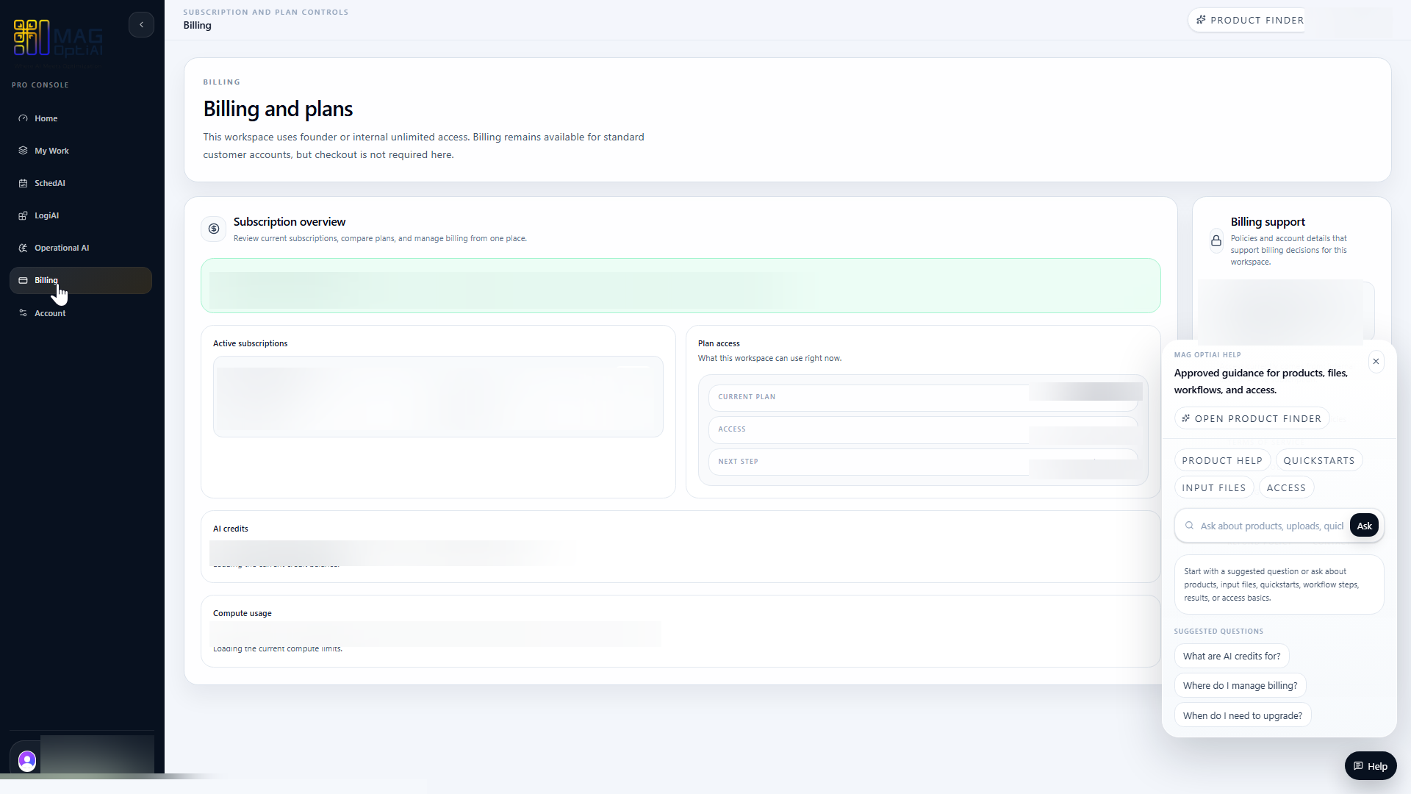
Task: Collapse the sidebar with the chevron button
Action: (x=141, y=24)
